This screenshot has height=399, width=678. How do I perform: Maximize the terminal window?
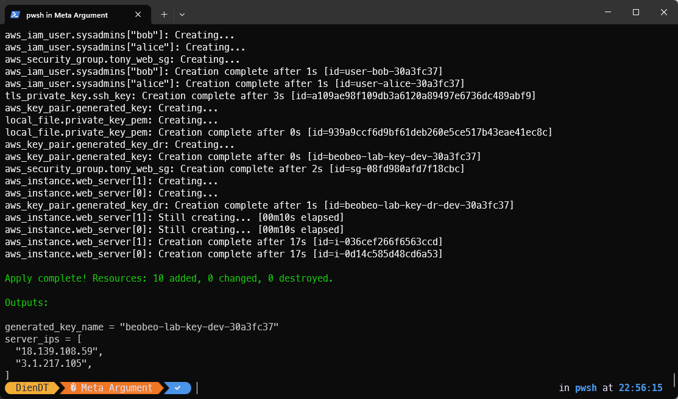coord(636,12)
